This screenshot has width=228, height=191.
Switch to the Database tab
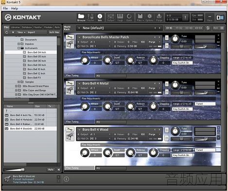click(x=27, y=27)
